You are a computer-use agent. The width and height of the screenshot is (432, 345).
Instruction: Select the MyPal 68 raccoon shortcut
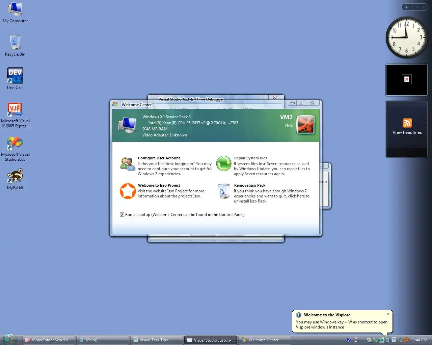15,179
